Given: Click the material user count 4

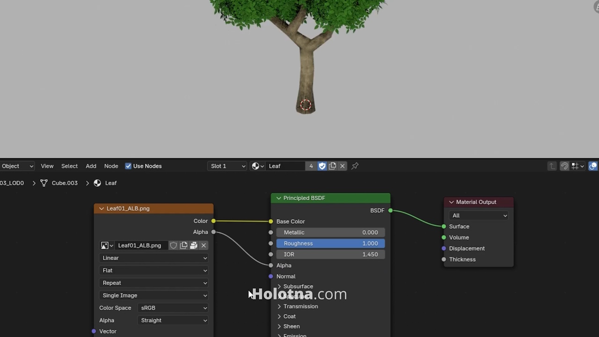Looking at the screenshot, I should (311, 166).
